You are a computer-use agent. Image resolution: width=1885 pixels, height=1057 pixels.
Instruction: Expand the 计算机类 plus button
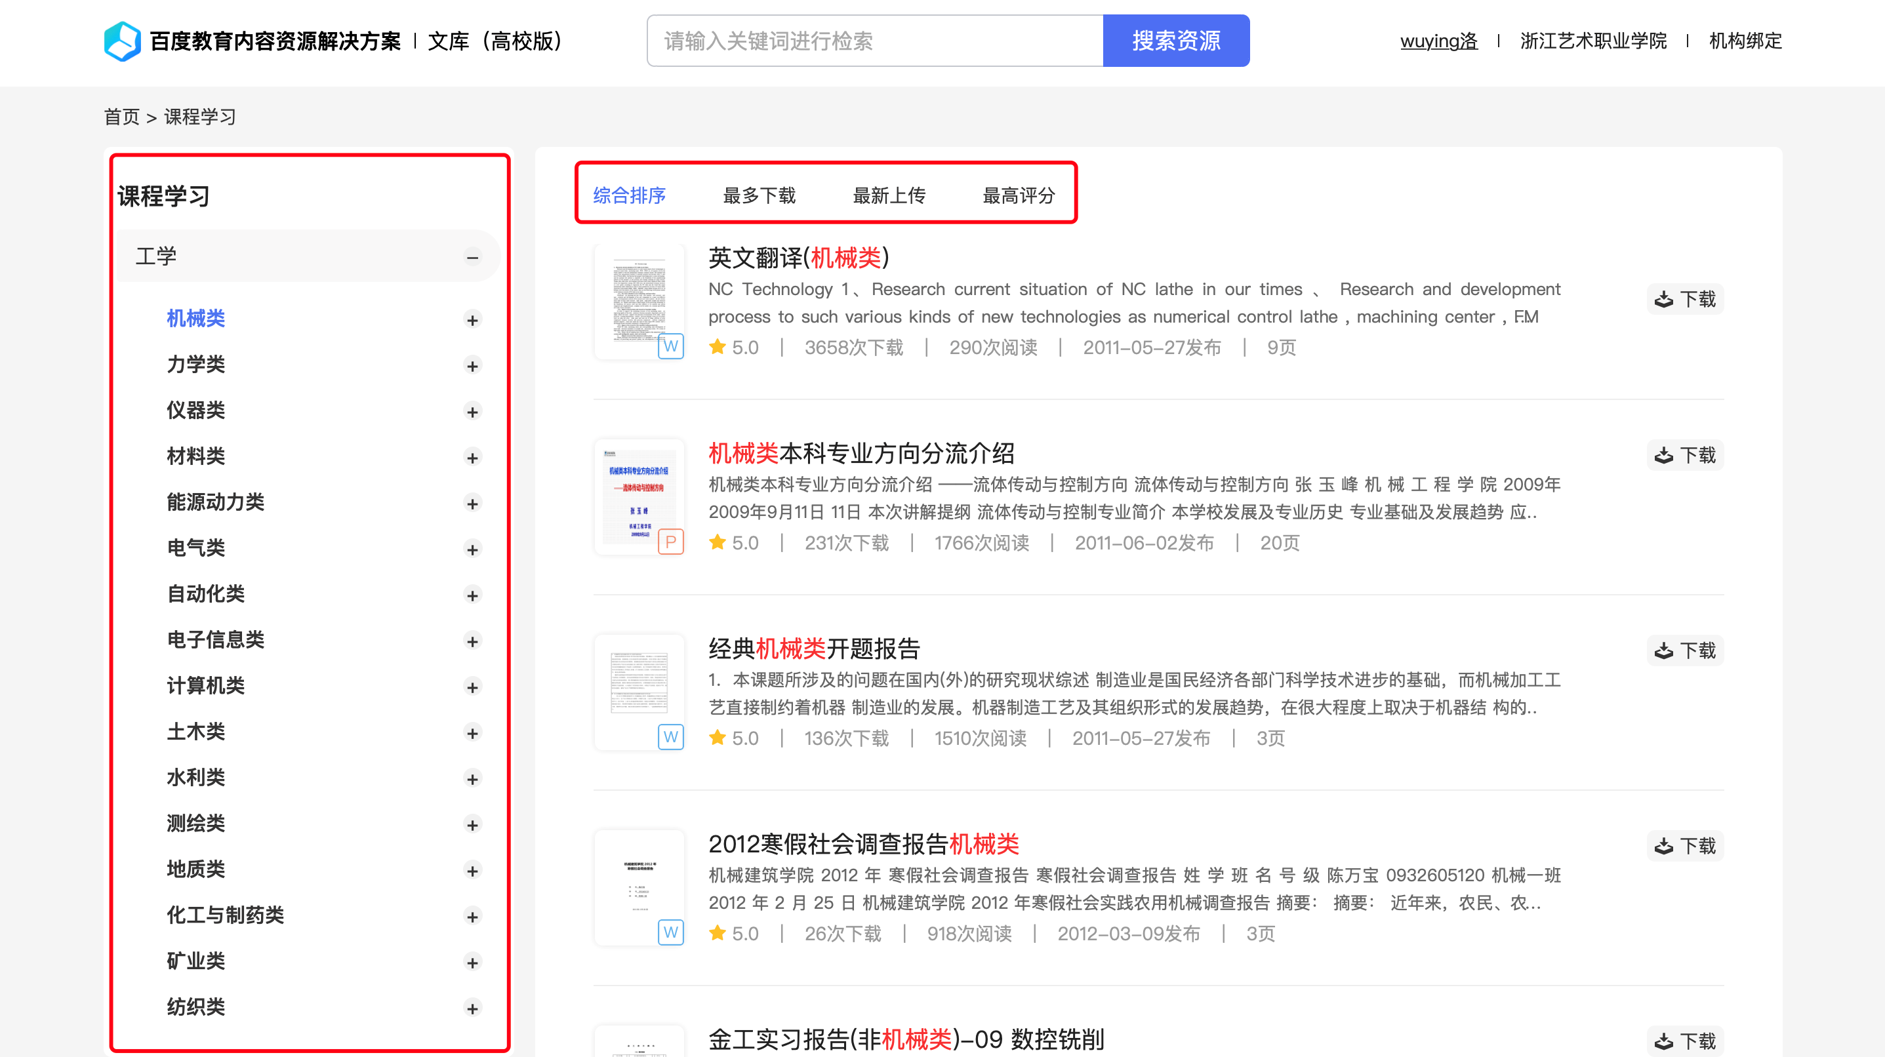473,687
